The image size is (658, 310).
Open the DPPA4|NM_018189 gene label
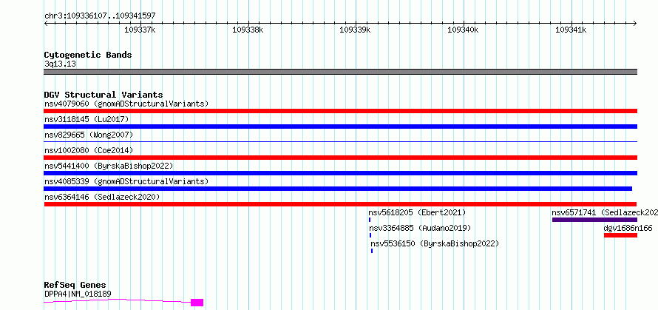point(78,294)
